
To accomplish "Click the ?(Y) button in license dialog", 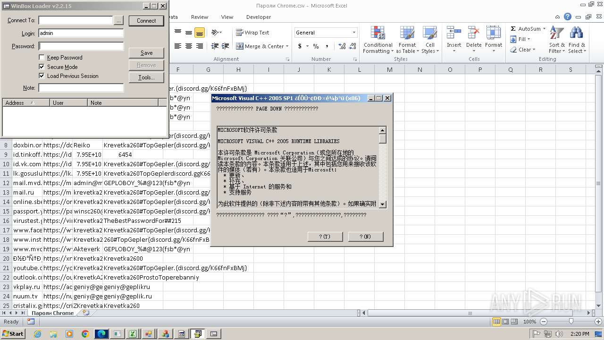I will point(325,236).
